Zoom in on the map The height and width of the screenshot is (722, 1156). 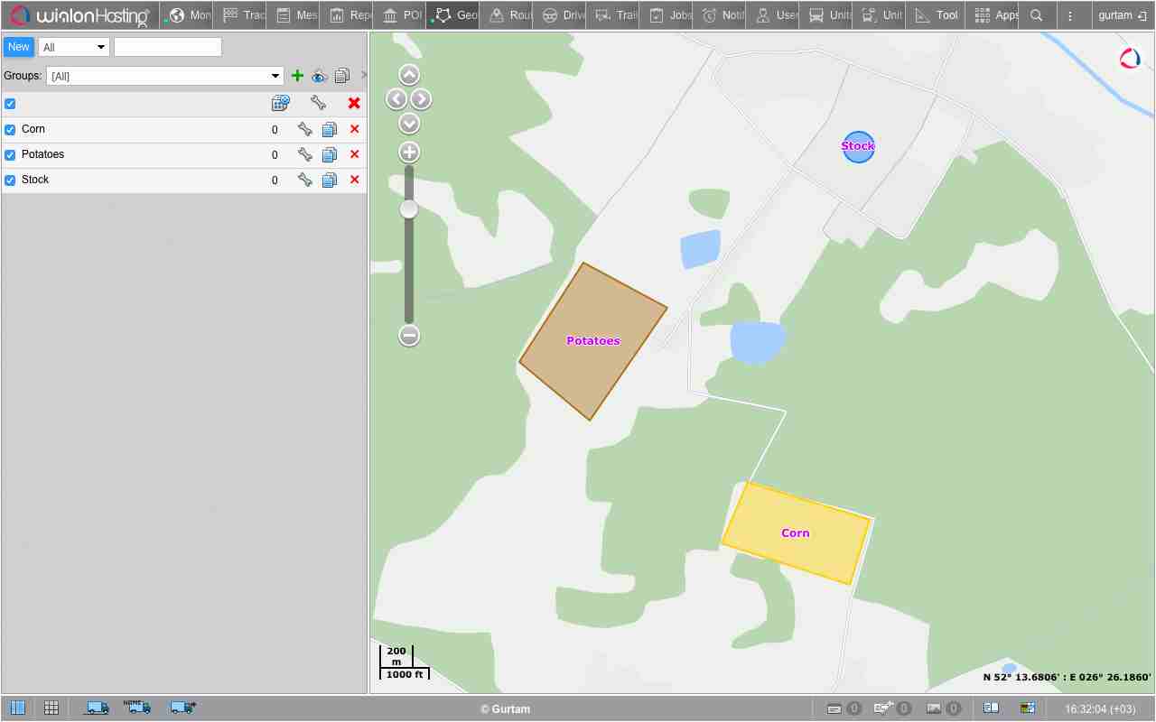[x=409, y=153]
